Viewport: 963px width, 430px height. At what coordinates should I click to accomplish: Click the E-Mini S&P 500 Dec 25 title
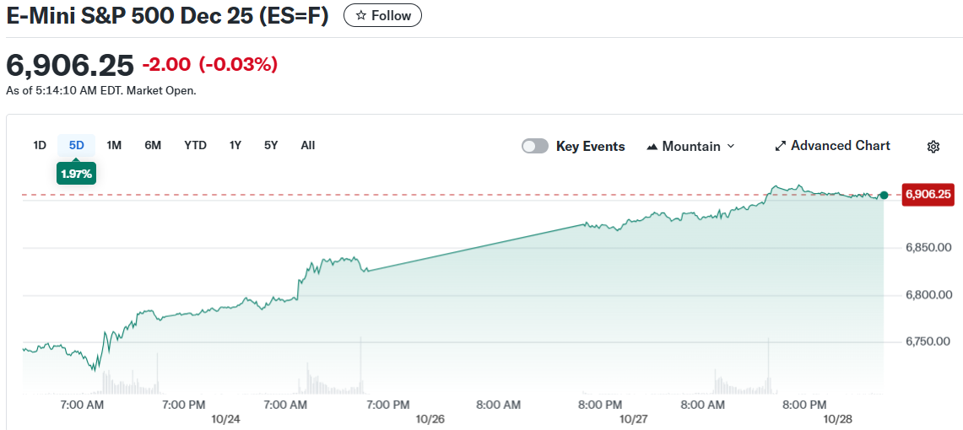click(167, 16)
